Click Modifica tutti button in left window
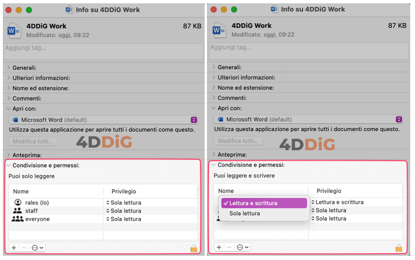The height and width of the screenshot is (260, 415). point(33,141)
